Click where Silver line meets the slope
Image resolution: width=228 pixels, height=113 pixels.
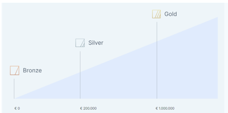pos(80,72)
